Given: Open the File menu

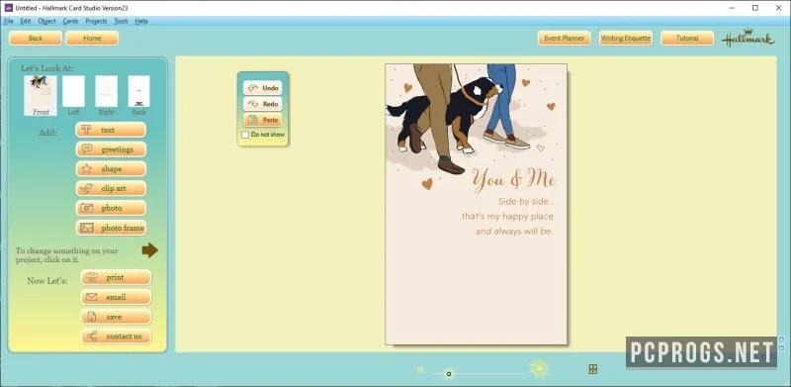Looking at the screenshot, I should [9, 21].
